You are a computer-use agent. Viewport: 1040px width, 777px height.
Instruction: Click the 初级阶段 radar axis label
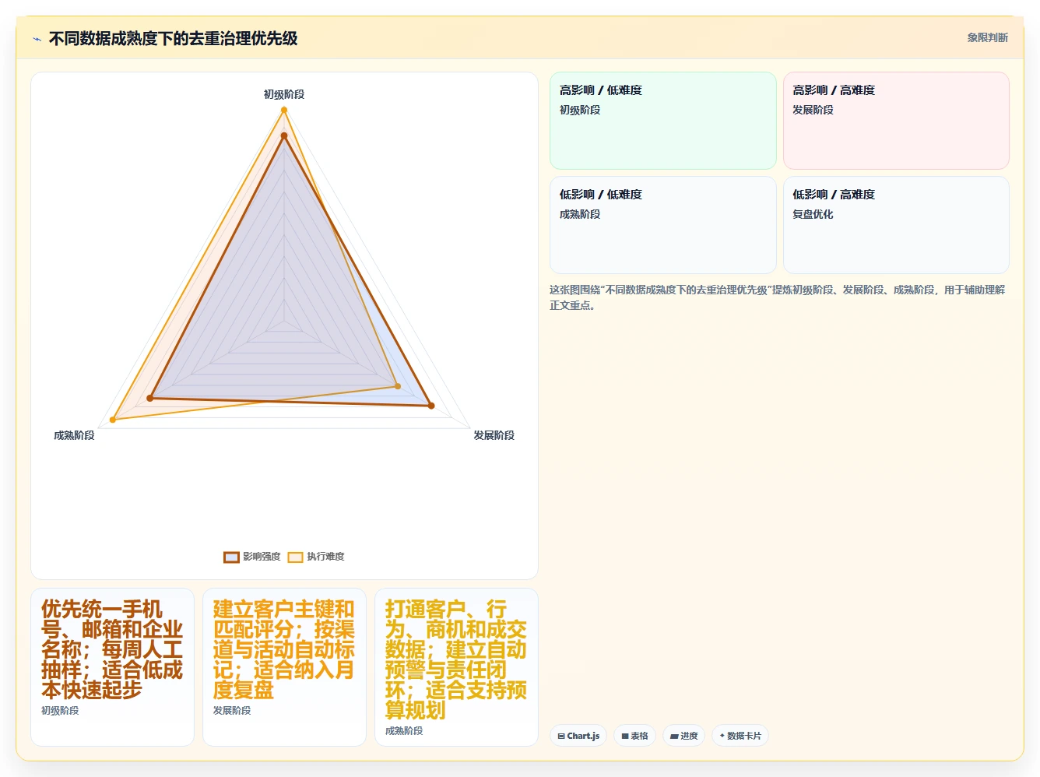tap(284, 94)
